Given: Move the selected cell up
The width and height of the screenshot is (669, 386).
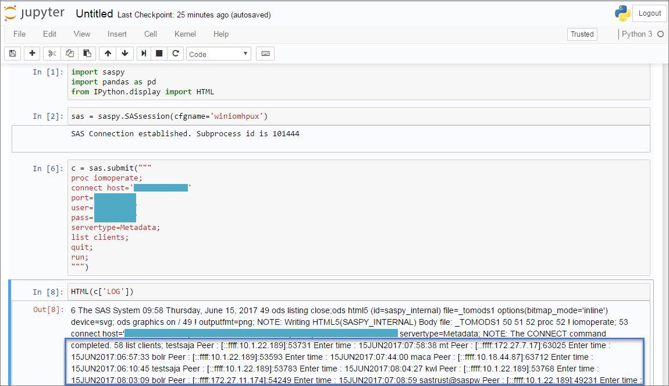Looking at the screenshot, I should tap(107, 53).
